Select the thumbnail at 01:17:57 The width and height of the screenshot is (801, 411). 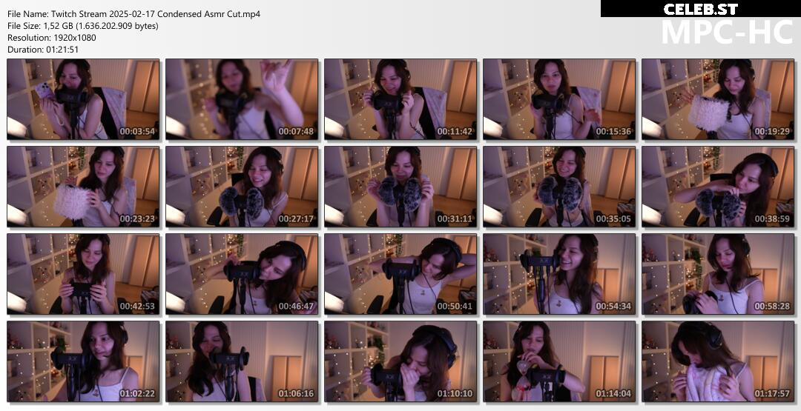point(718,361)
